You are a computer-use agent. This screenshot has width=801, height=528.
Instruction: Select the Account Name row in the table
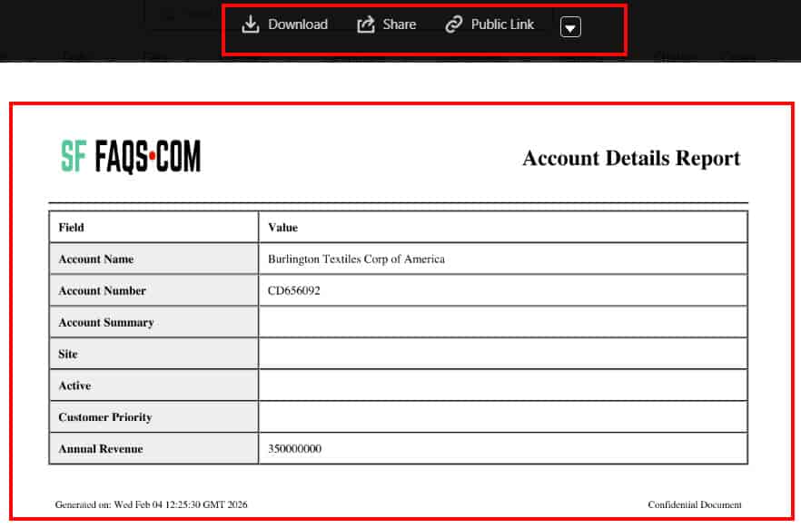(95, 259)
